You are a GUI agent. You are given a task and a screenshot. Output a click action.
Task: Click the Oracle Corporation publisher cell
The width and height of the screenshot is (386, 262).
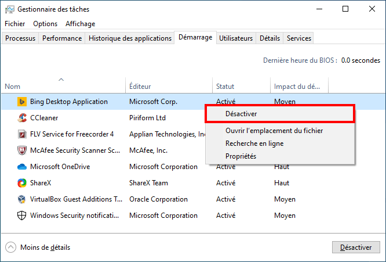[159, 199]
